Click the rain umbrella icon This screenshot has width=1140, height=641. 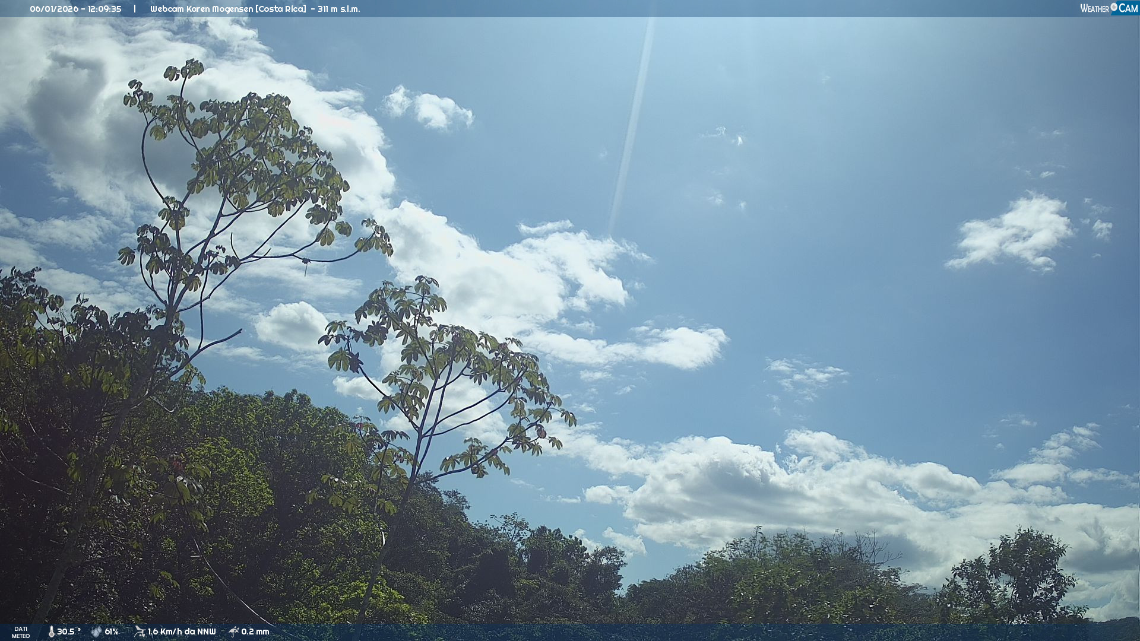[234, 632]
